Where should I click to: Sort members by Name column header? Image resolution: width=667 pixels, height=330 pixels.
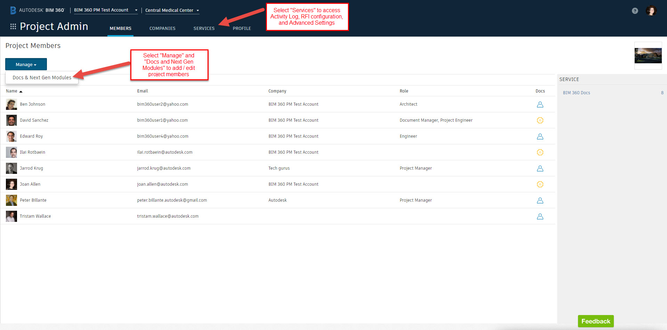point(12,91)
